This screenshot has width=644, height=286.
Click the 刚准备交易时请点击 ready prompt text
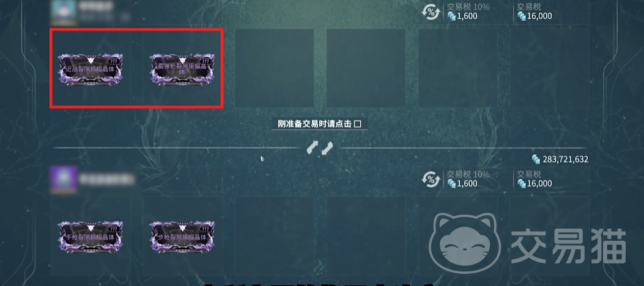tap(314, 124)
